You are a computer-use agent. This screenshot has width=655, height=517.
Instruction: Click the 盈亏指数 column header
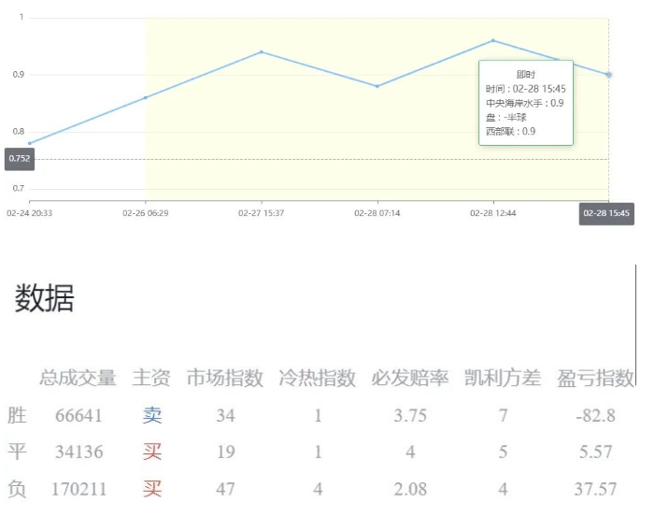coord(595,378)
